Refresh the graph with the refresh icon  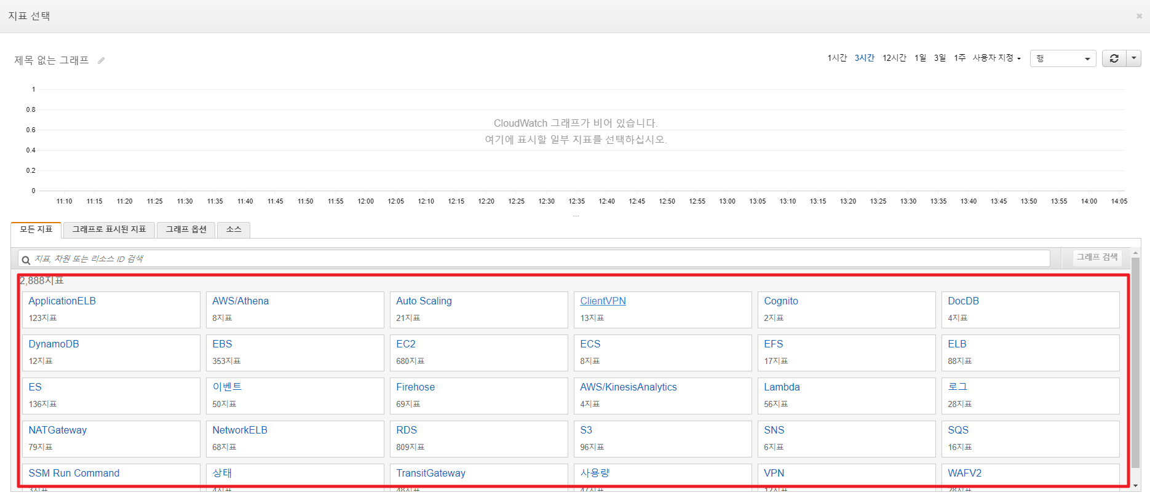pyautogui.click(x=1114, y=58)
